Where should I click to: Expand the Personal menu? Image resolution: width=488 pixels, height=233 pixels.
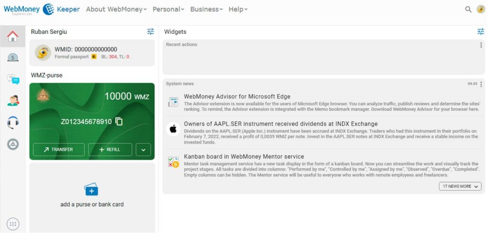[168, 10]
